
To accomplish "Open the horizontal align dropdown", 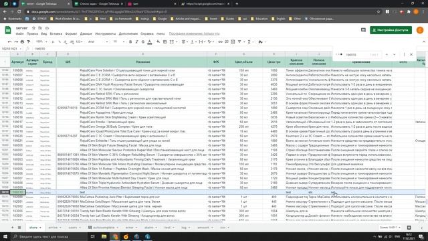I will 185,42.
